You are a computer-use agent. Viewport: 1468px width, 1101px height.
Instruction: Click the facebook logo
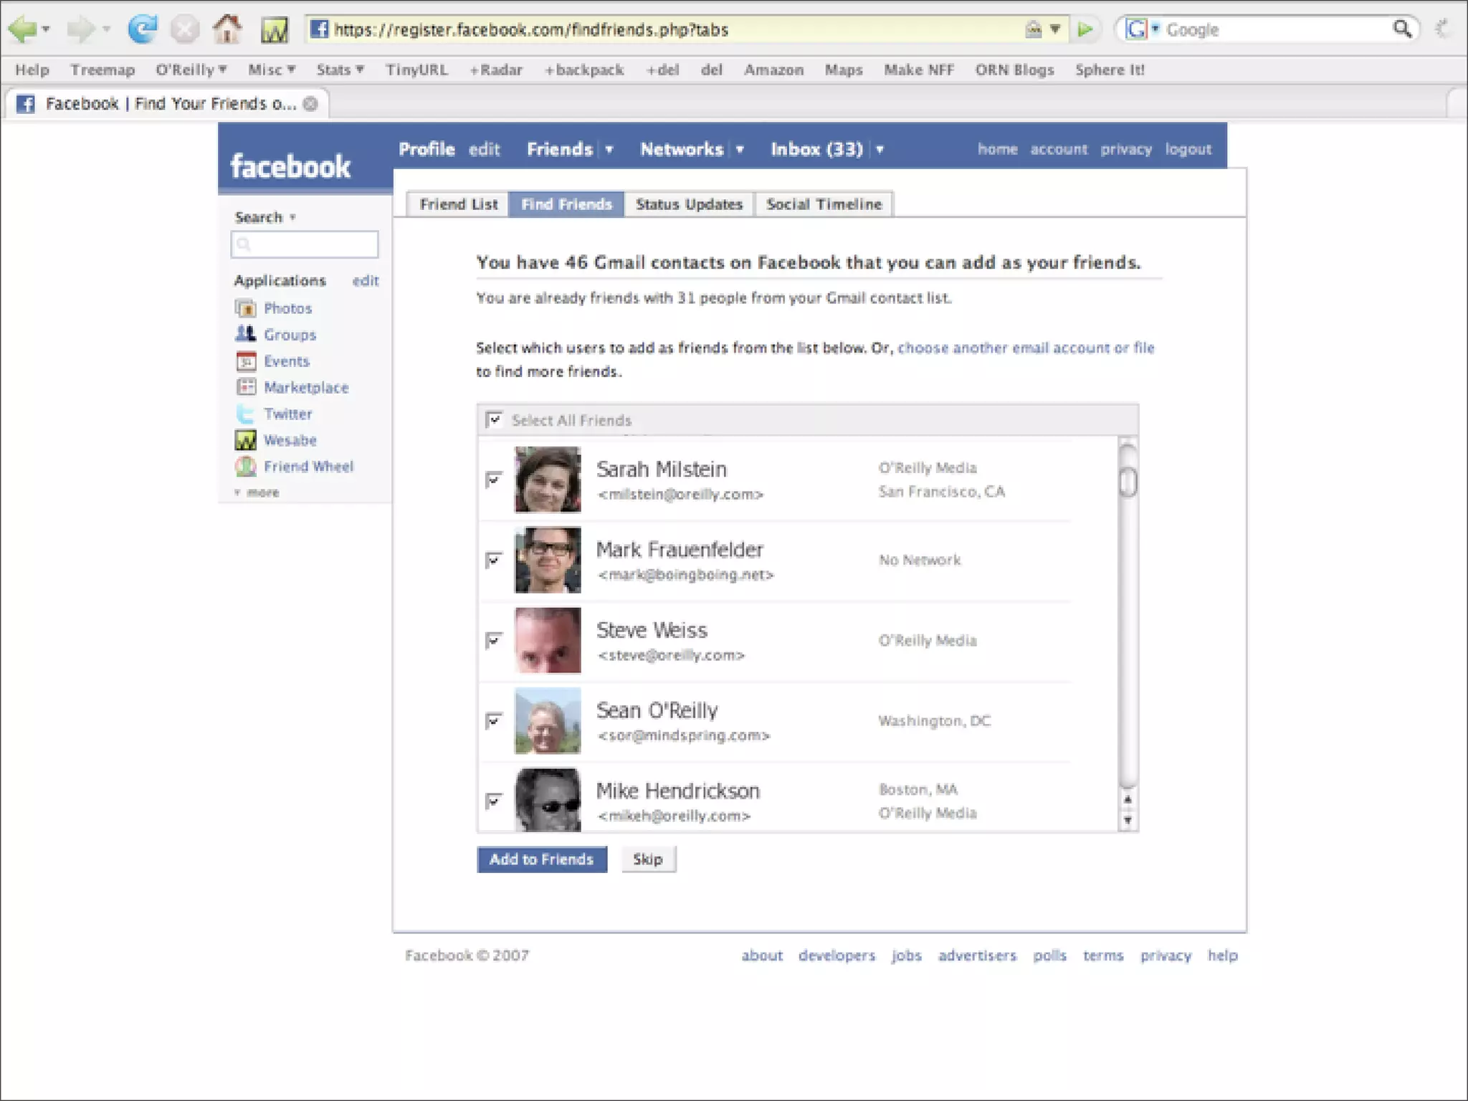(x=290, y=166)
